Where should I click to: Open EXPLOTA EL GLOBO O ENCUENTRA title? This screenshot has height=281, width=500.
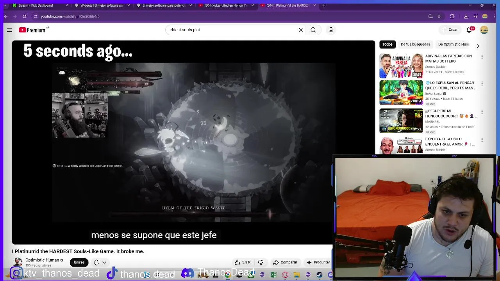(x=450, y=141)
